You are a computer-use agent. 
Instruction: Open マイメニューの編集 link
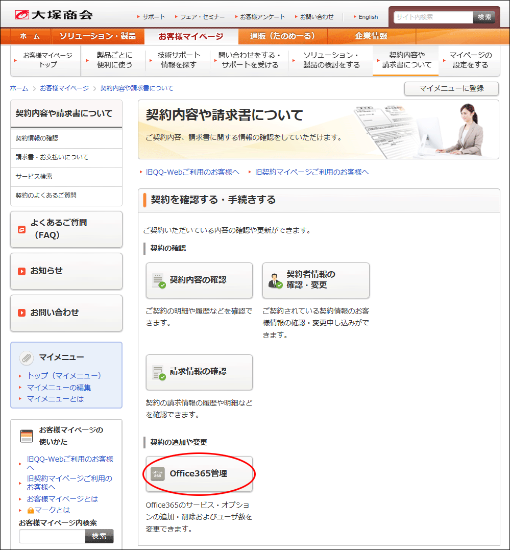pos(59,388)
